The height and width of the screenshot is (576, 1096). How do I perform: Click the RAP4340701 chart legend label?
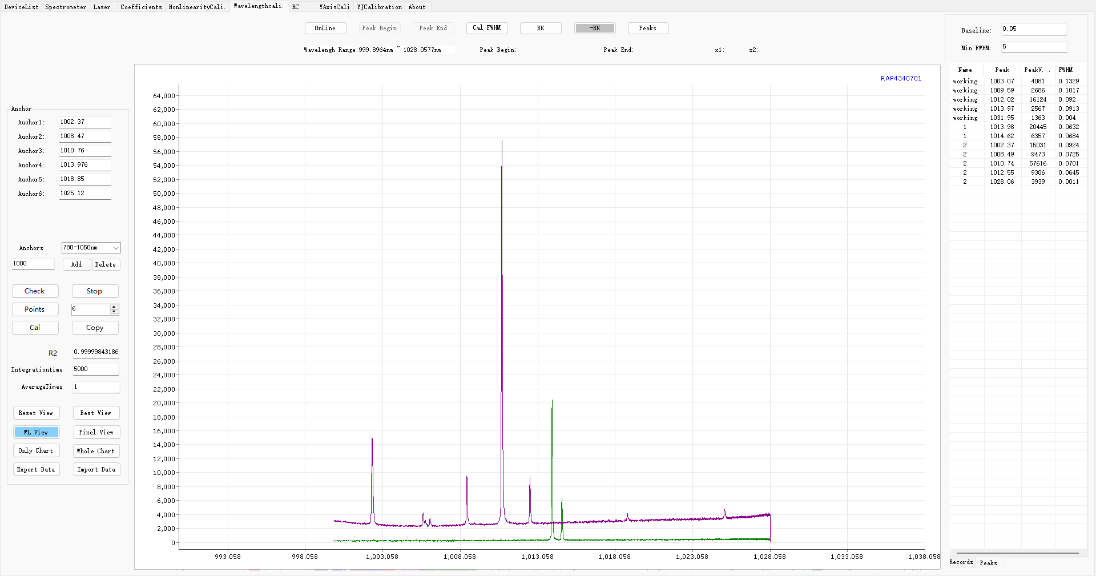(901, 78)
